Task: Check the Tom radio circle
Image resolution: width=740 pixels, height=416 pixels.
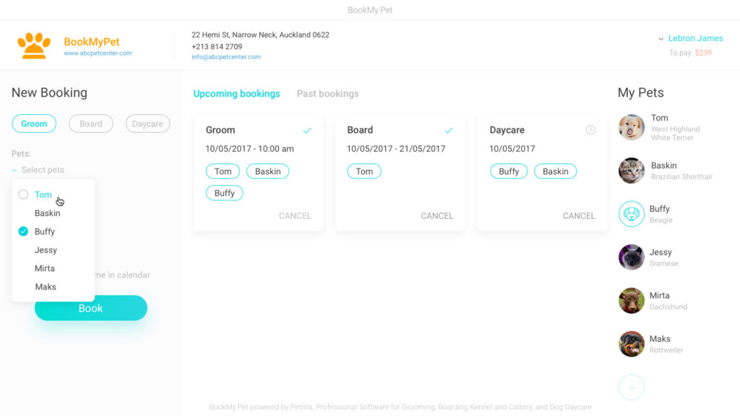Action: tap(23, 194)
